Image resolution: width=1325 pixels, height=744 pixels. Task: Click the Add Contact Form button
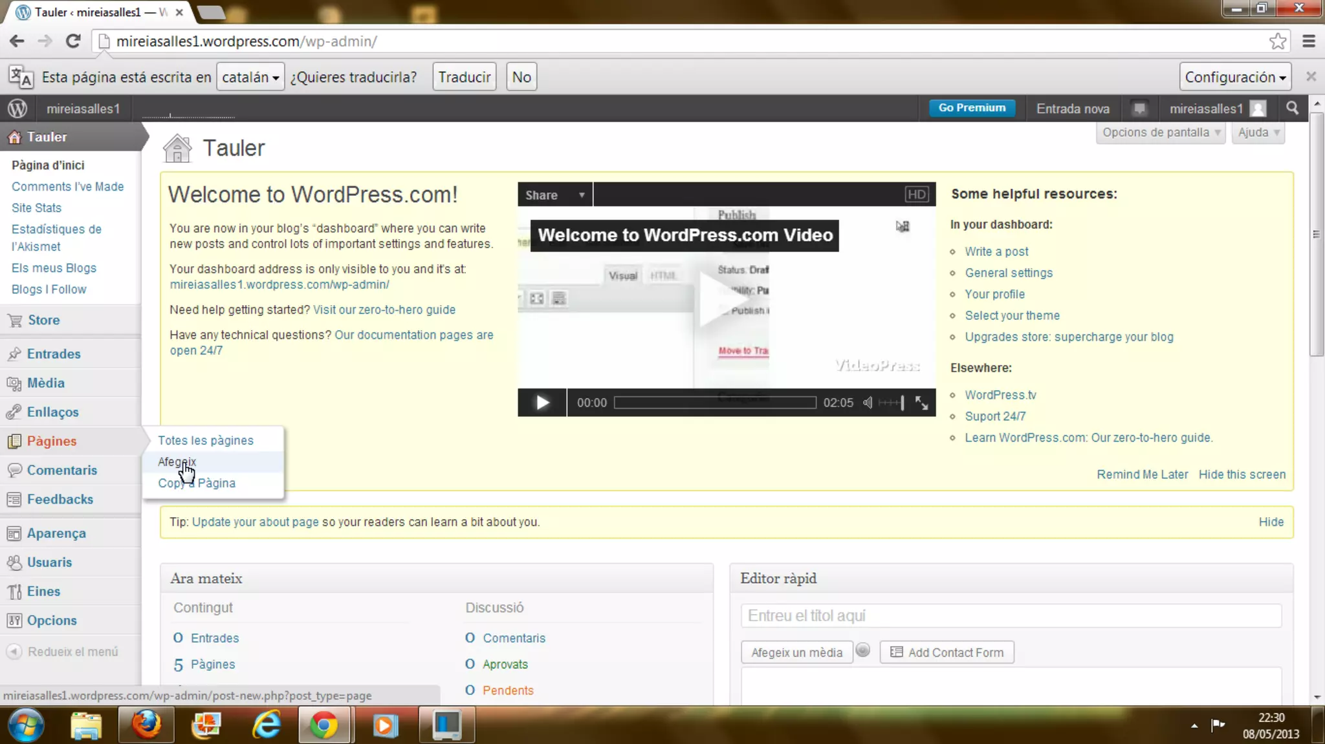tap(947, 652)
